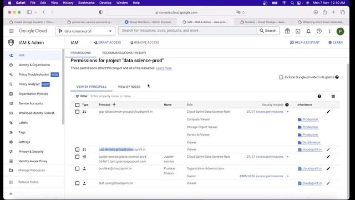Open column display options icon
This screenshot has width=355, height=200.
[333, 96]
